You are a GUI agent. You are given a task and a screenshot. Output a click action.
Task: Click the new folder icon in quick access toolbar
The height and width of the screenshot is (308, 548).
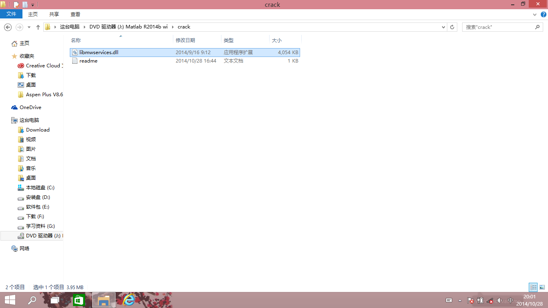click(x=25, y=5)
